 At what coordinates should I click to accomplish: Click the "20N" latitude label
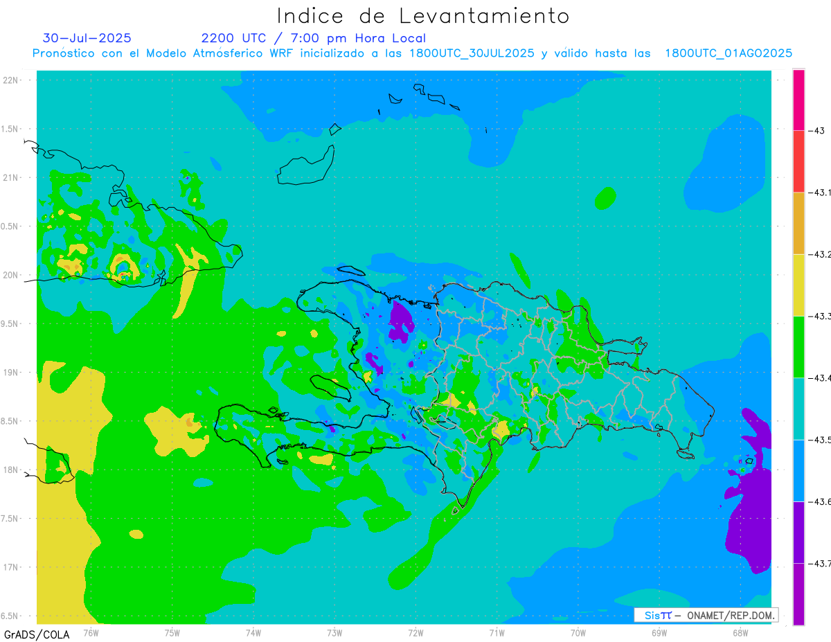pos(12,275)
